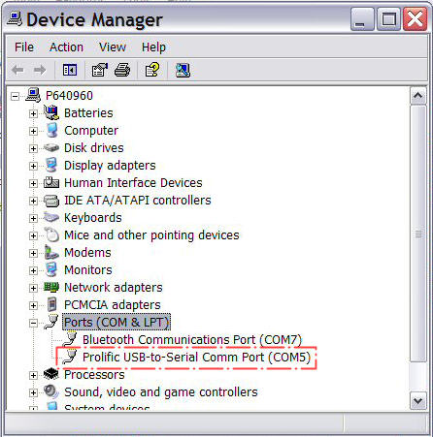Image resolution: width=433 pixels, height=437 pixels.
Task: Select Bluetooth Communications Port (COM7)
Action: point(192,340)
